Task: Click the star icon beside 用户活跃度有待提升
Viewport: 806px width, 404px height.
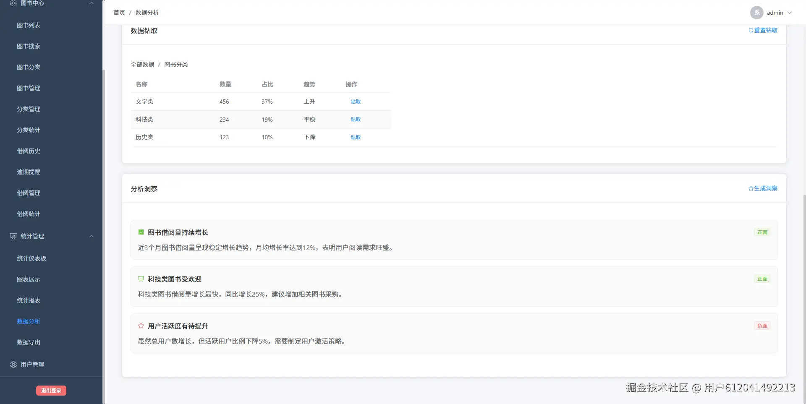Action: (141, 326)
